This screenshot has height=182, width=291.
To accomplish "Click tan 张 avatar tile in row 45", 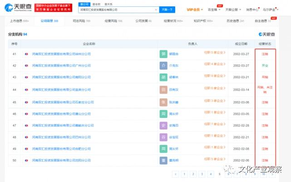I will [163, 102].
